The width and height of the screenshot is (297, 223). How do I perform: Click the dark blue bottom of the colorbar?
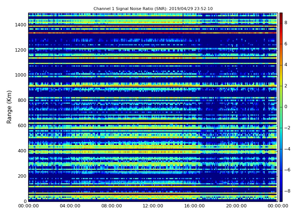(x=281, y=199)
